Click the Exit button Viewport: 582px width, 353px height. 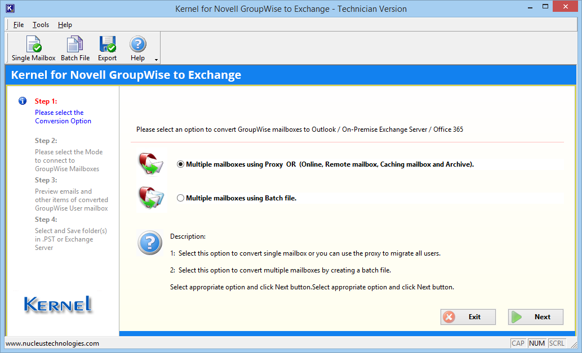(x=468, y=316)
